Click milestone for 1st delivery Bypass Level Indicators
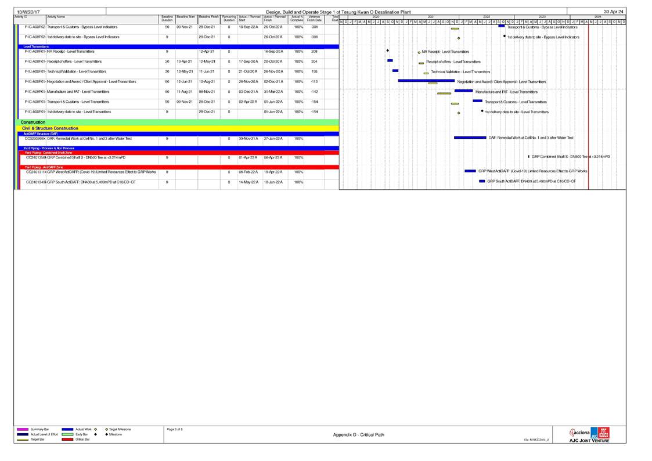This screenshot has width=652, height=461. tap(505, 36)
